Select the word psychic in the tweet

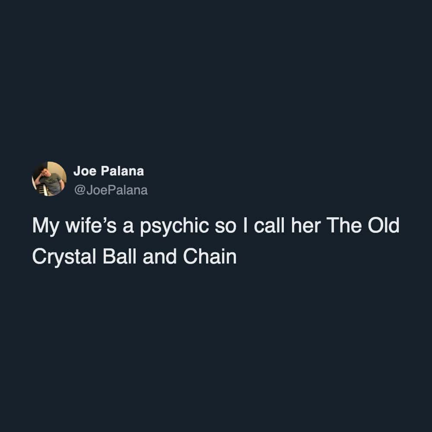click(x=175, y=226)
